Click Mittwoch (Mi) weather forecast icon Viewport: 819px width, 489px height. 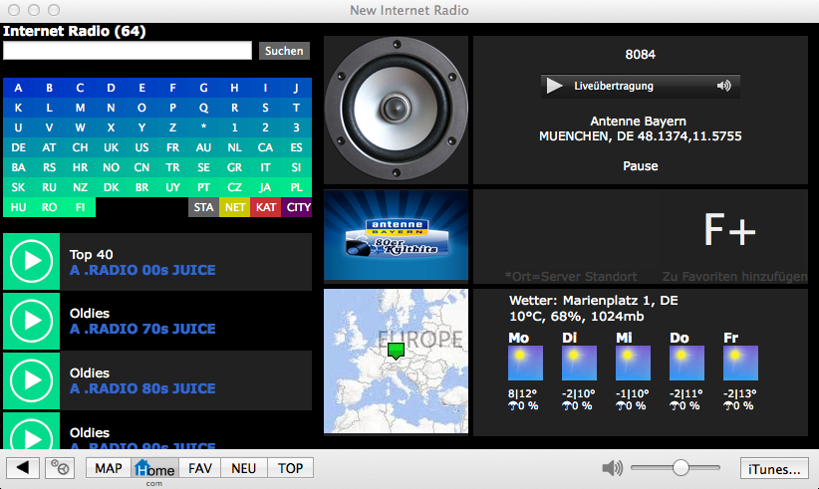[x=633, y=363]
